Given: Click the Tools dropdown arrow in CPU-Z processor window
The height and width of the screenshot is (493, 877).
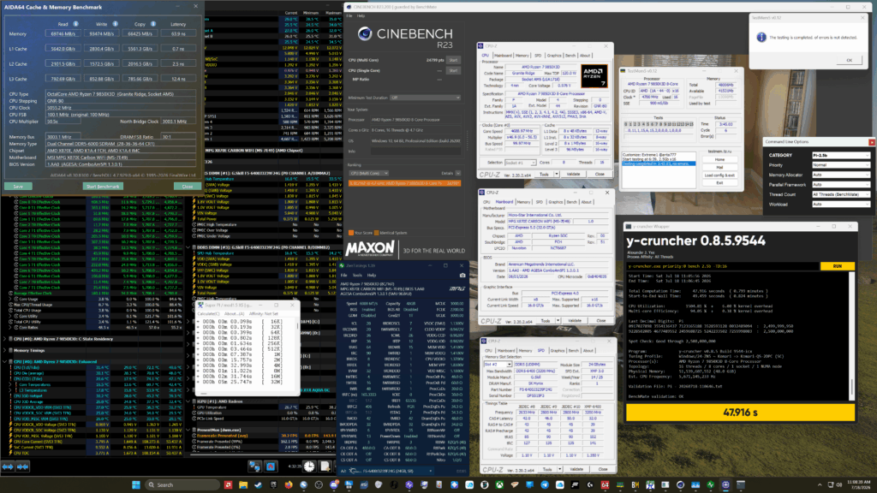Looking at the screenshot, I should (x=557, y=175).
